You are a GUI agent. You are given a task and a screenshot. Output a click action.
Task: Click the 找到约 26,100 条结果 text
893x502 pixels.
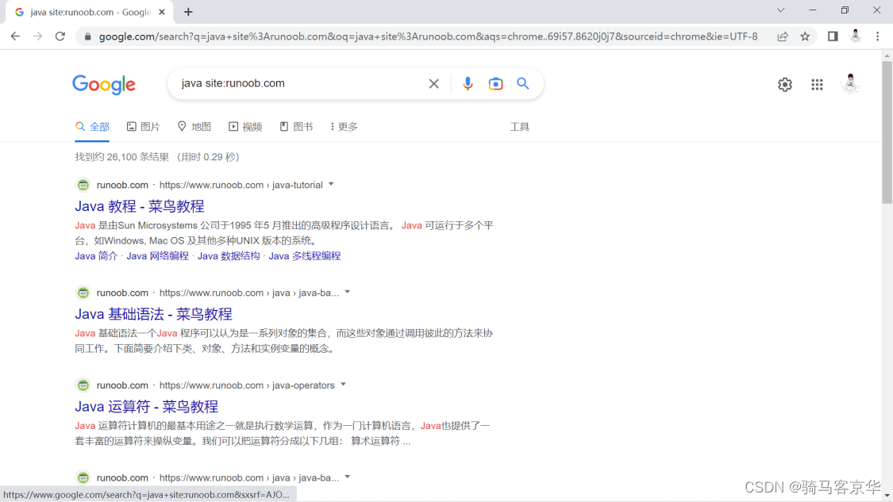(122, 157)
